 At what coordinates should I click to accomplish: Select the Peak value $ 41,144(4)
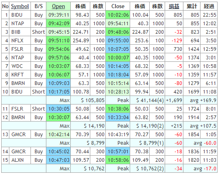tap(150, 100)
